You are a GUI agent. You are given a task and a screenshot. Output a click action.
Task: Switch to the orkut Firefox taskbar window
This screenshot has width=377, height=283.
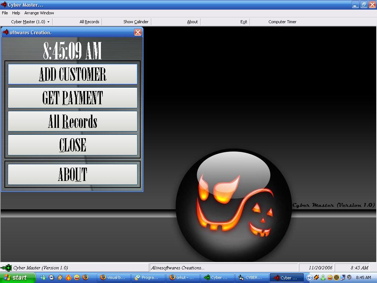(x=183, y=277)
